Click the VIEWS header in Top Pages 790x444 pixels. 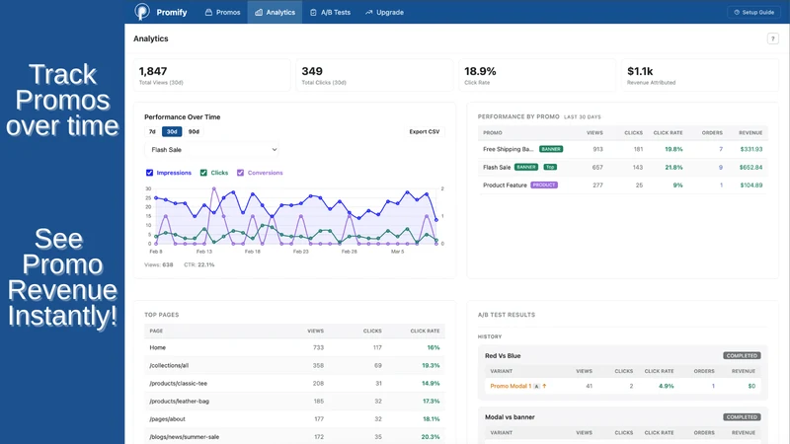click(315, 331)
